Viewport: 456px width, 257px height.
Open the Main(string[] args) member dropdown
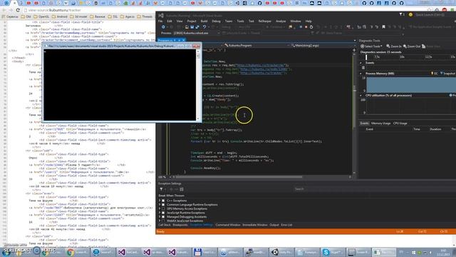(x=323, y=46)
